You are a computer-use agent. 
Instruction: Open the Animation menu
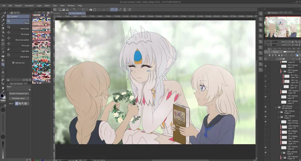(29, 6)
